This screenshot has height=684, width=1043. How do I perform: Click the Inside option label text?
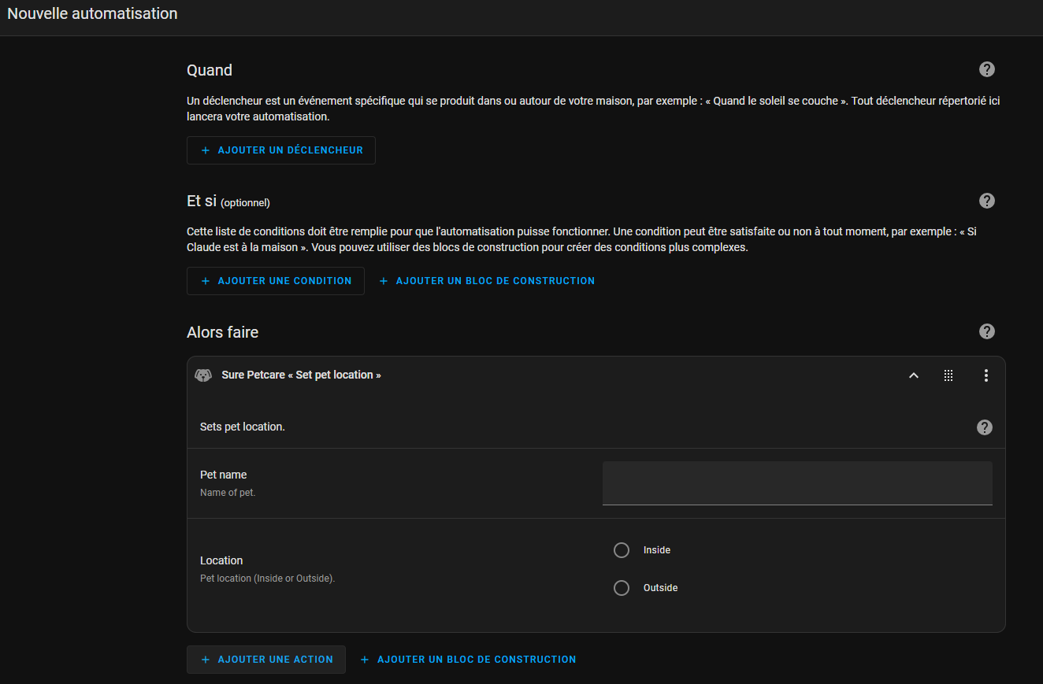click(x=656, y=550)
